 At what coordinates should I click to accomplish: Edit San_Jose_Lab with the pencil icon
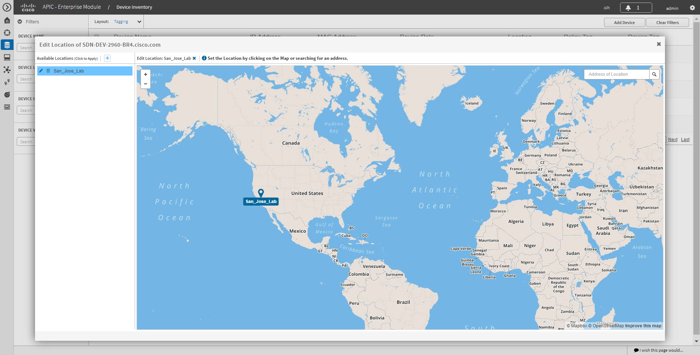[41, 71]
